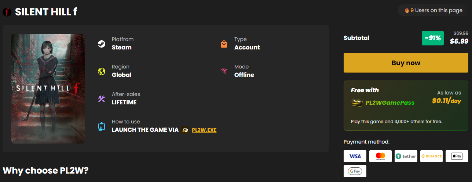The width and height of the screenshot is (472, 182).
Task: Select Mastercard payment method
Action: 380,156
